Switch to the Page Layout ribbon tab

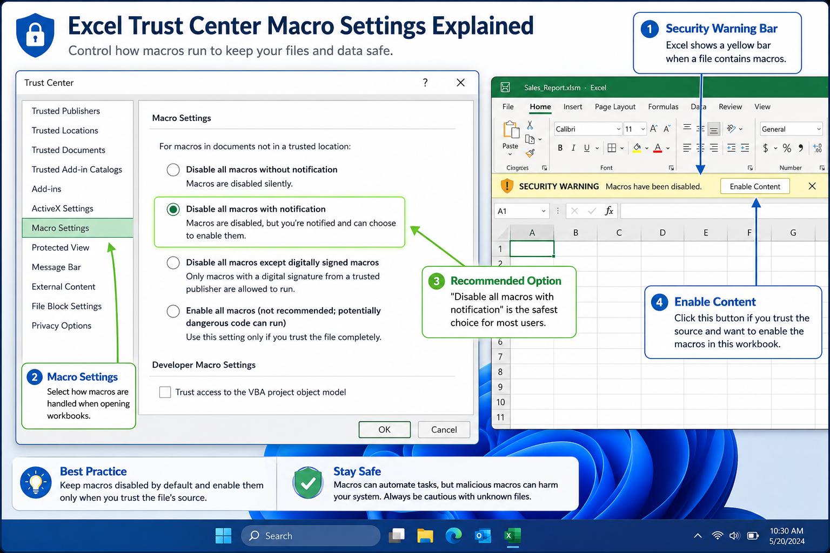(x=615, y=106)
